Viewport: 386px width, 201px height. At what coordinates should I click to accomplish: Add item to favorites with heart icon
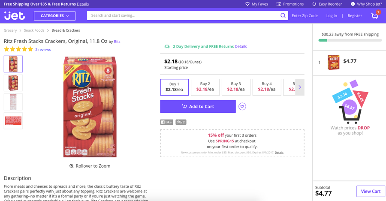tap(242, 107)
